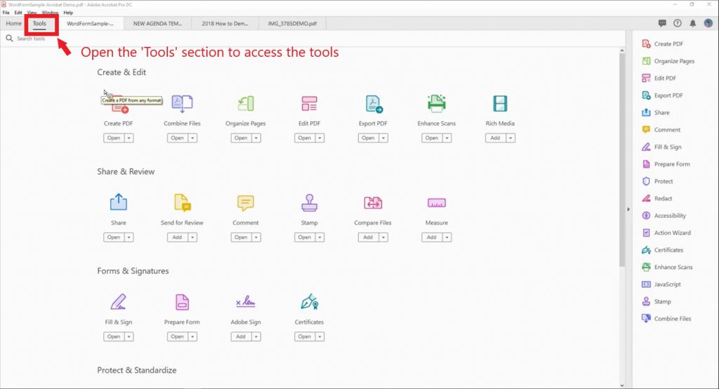Click the notifications bell icon
This screenshot has height=389, width=719.
693,23
